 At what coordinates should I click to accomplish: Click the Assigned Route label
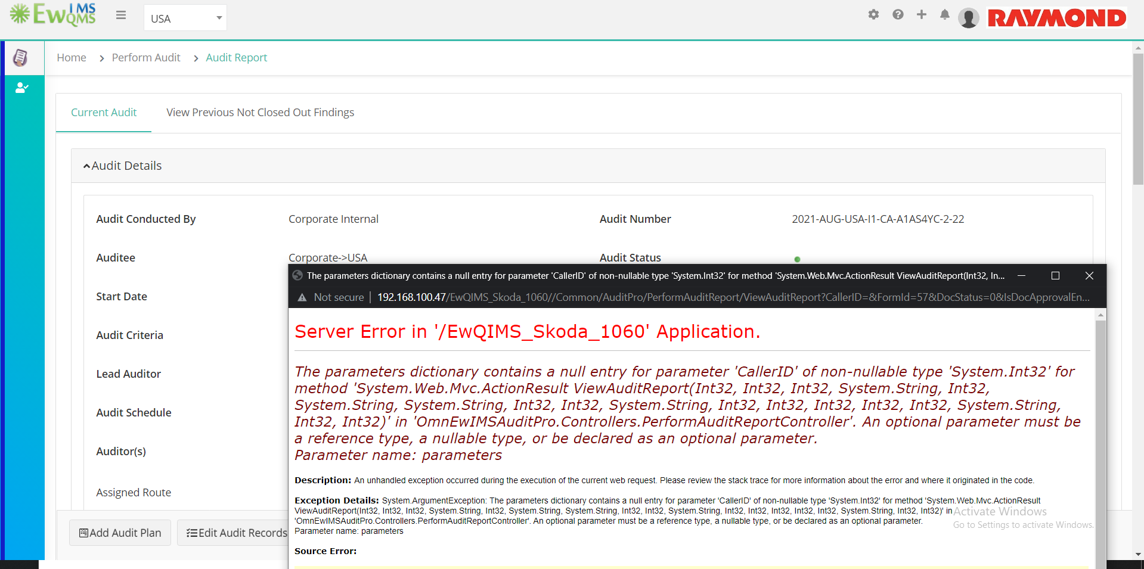(x=134, y=493)
